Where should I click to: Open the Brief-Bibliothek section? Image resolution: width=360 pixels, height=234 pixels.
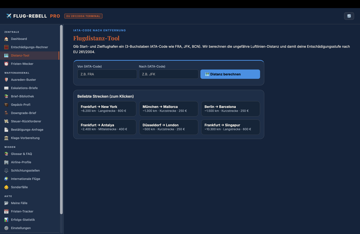point(30,96)
